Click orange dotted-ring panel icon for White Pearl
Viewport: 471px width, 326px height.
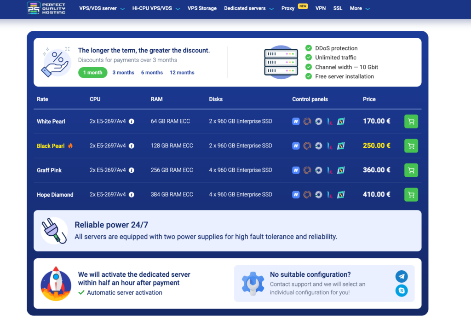pos(307,122)
